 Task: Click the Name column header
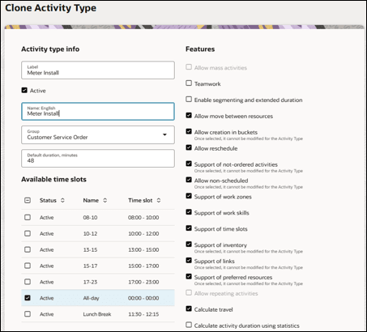click(x=91, y=200)
